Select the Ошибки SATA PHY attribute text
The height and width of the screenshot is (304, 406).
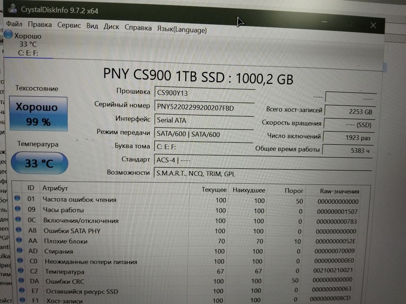(x=72, y=231)
